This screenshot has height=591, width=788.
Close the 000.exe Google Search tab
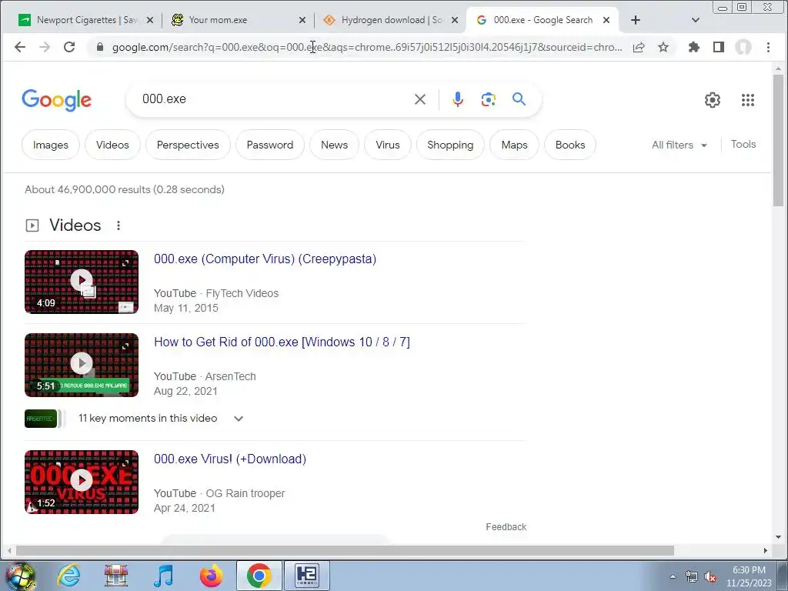606,20
